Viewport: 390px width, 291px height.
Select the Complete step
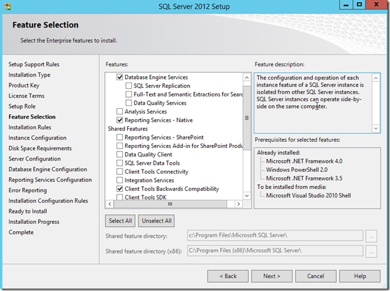pos(21,232)
